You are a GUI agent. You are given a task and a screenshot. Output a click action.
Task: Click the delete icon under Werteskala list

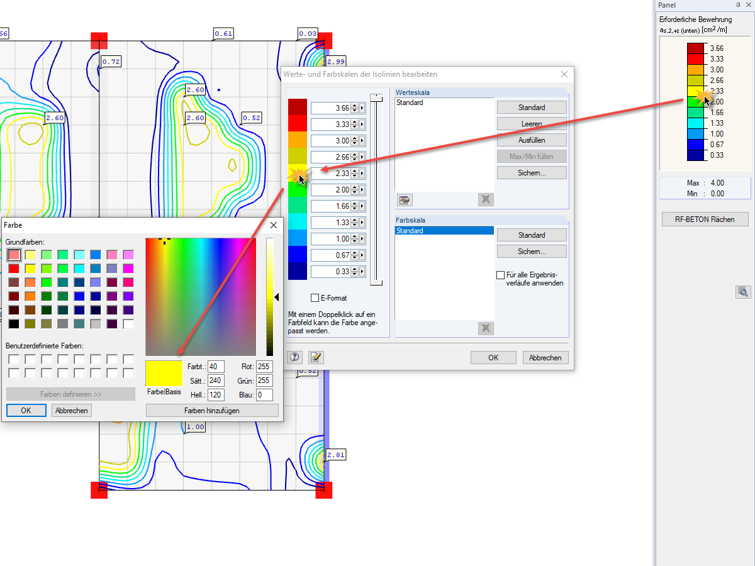tap(486, 200)
